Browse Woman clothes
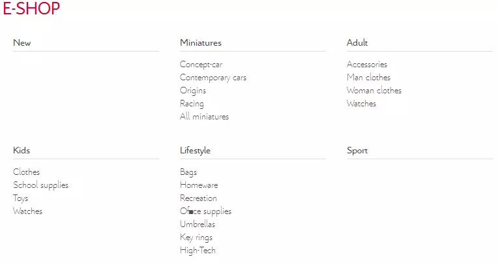The width and height of the screenshot is (498, 263). 374,91
